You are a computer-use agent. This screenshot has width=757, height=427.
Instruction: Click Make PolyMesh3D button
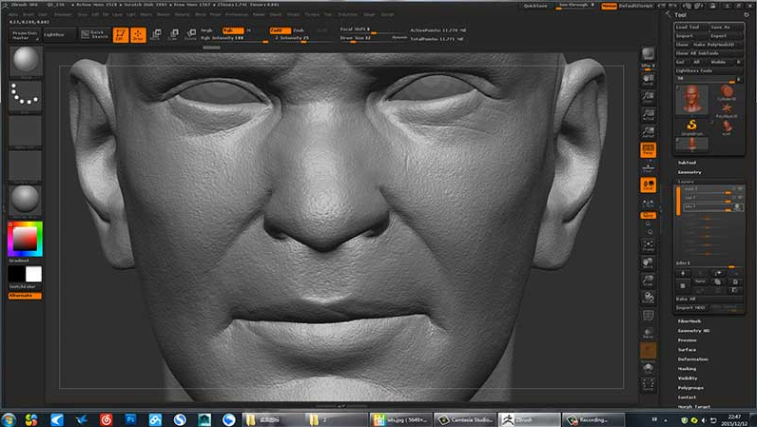click(x=715, y=45)
